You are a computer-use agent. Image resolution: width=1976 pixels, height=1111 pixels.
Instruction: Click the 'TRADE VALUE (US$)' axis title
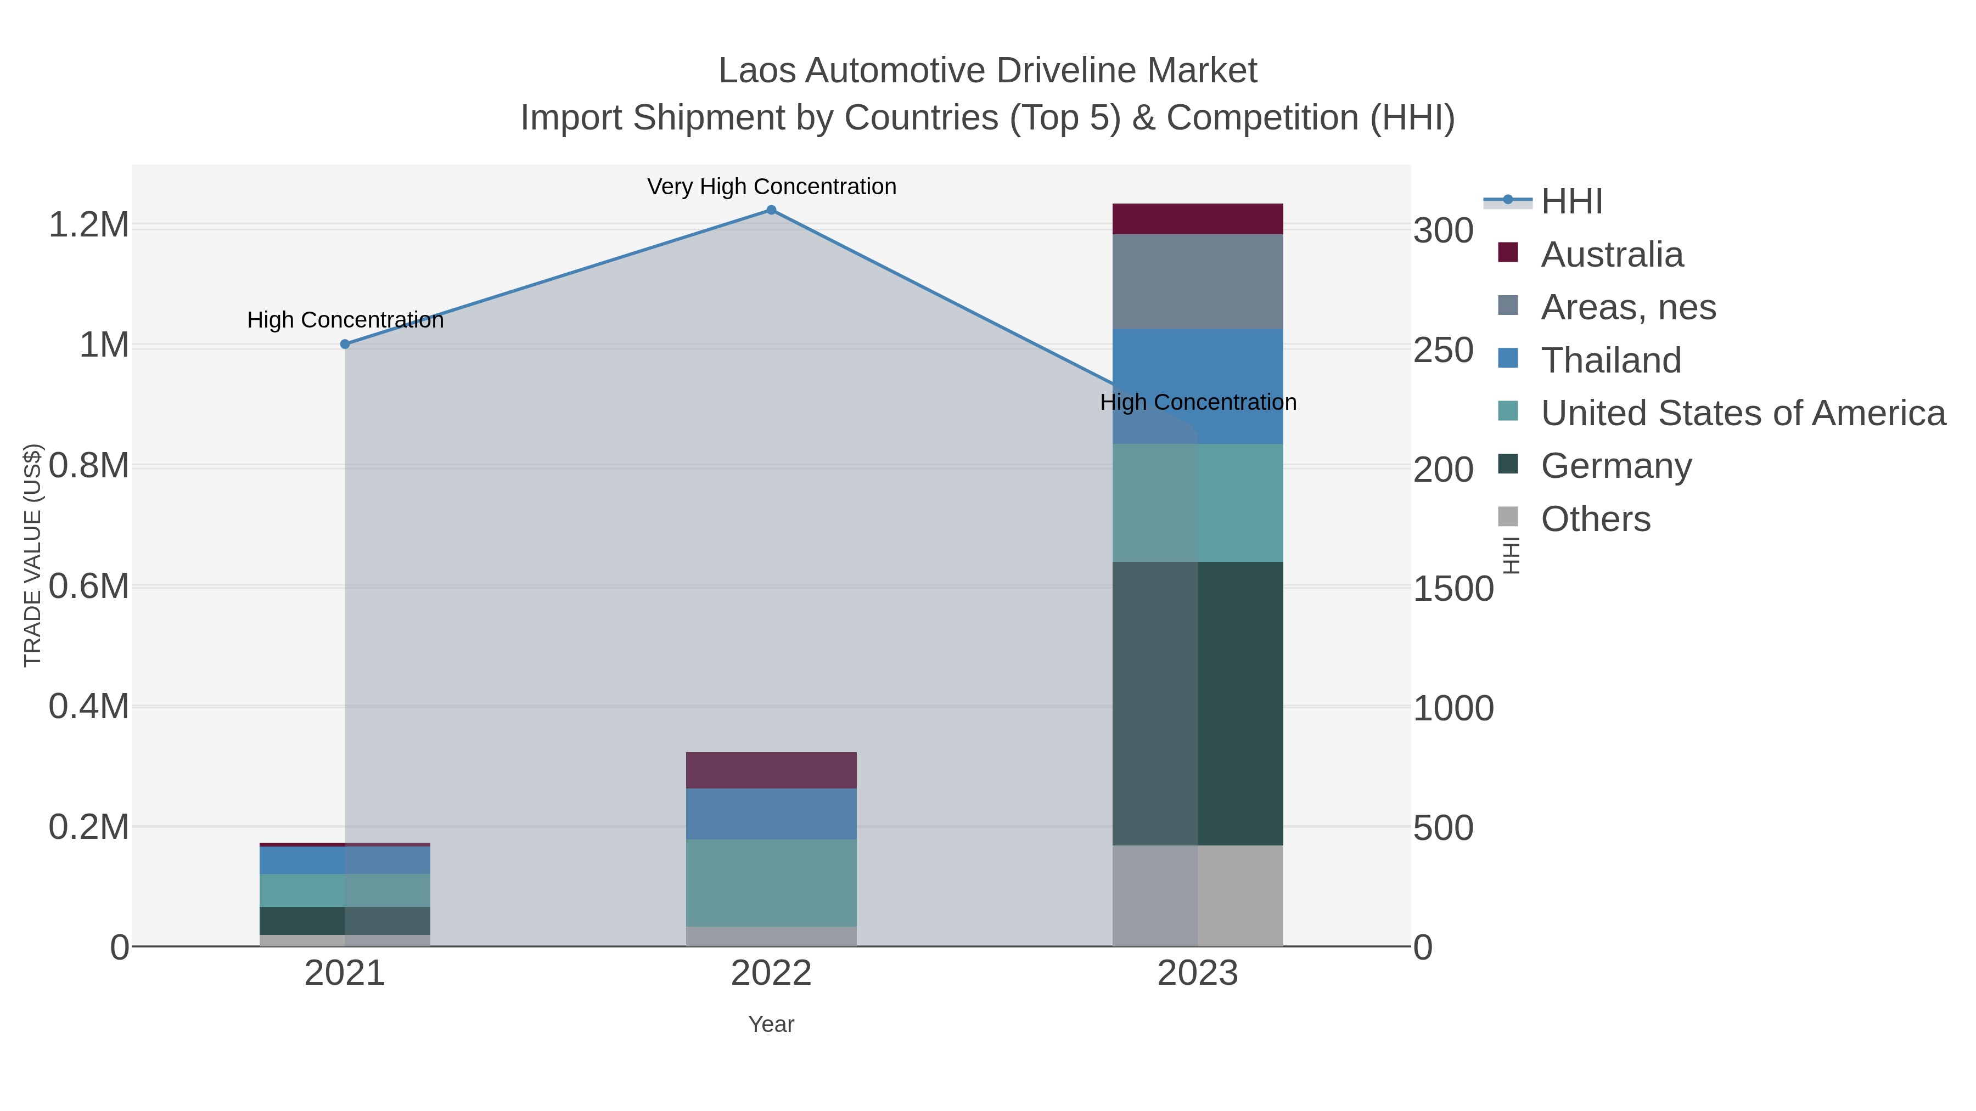pos(33,555)
